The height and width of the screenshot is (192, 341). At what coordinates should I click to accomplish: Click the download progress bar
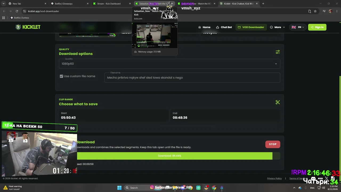[169, 156]
